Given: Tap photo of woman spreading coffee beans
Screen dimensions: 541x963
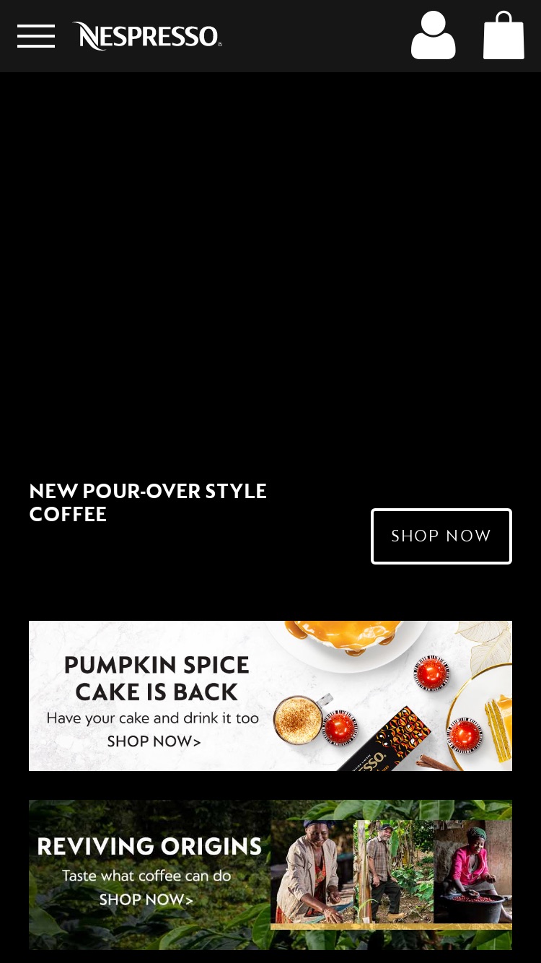Looking at the screenshot, I should [312, 872].
